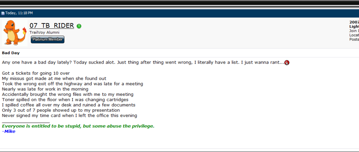Screen dimensions: 359x152
Task: Click the line about taking the wrong exit
Action: pyautogui.click(x=72, y=84)
